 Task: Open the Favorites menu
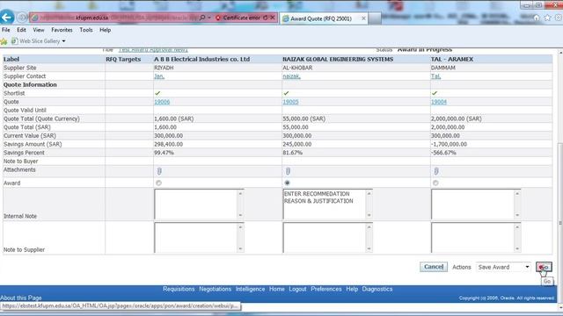(62, 30)
